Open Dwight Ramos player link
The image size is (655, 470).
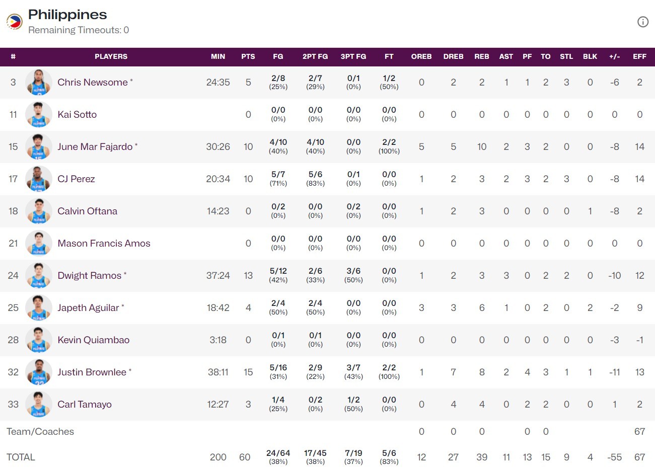click(90, 276)
